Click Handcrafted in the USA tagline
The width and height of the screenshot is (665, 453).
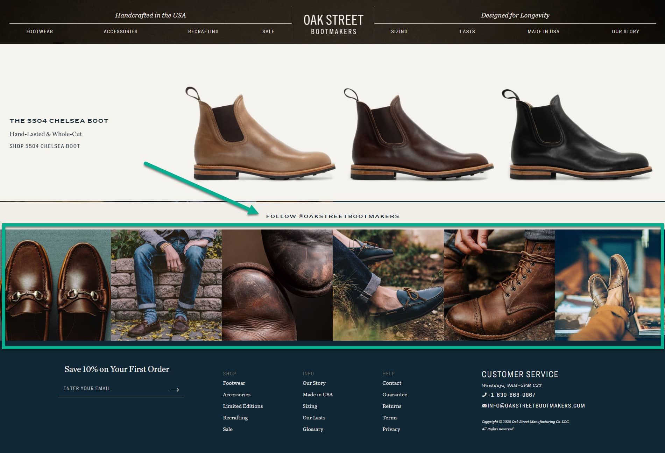click(x=150, y=15)
